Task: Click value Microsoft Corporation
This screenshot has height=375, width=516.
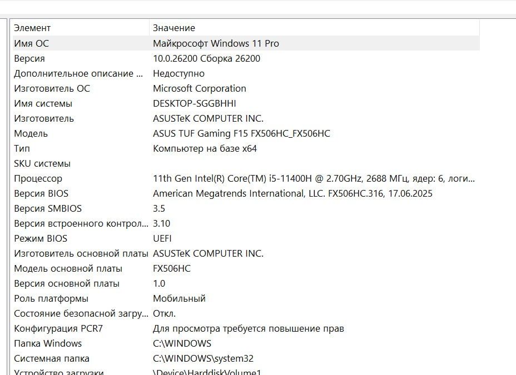Action: 200,88
